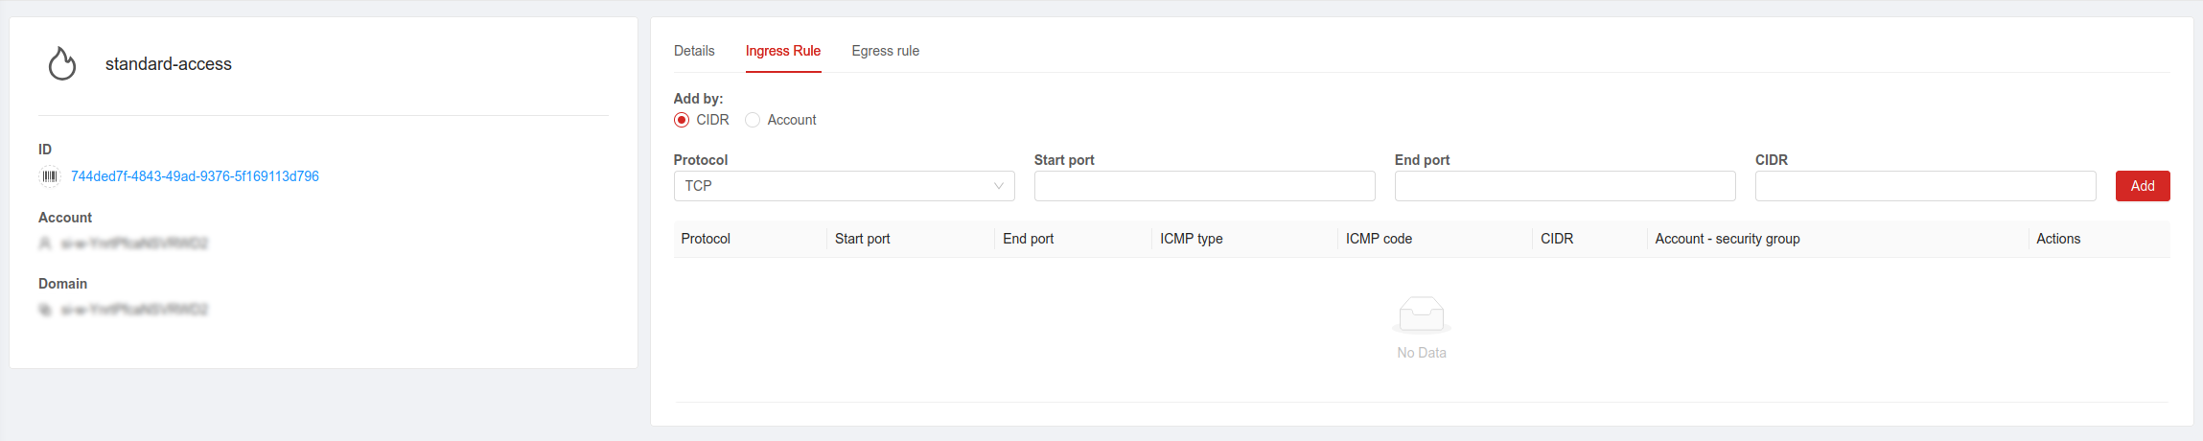Click the user icon under Account

(x=45, y=244)
